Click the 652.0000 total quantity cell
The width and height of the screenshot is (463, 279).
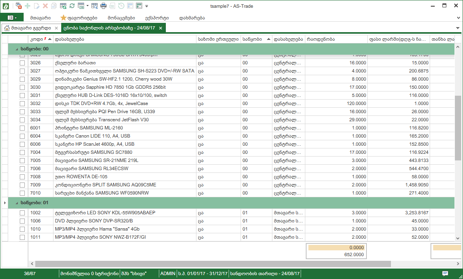point(336,255)
